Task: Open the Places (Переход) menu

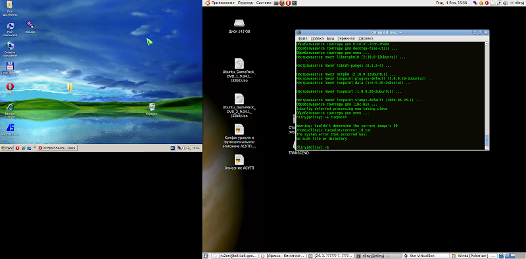Action: [x=245, y=3]
